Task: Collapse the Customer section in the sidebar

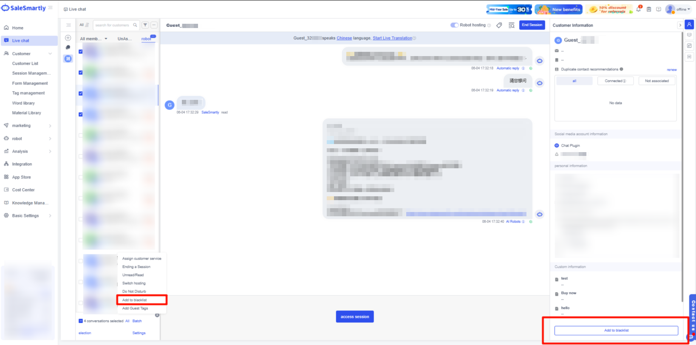Action: [50, 54]
